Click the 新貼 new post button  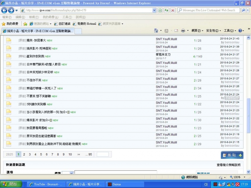(x=232, y=155)
